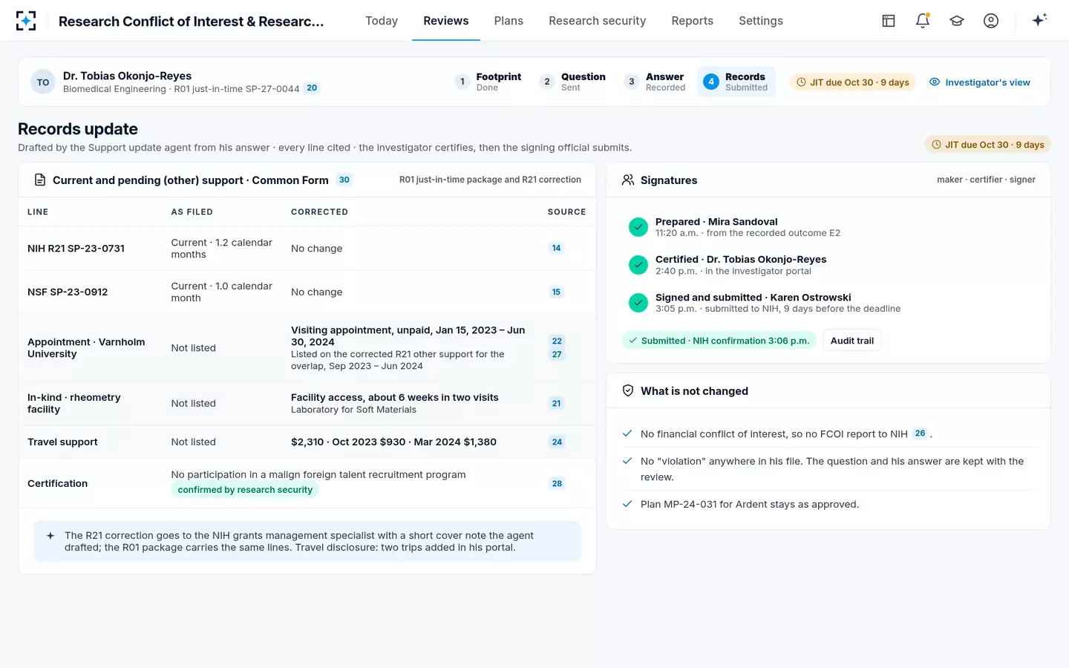
Task: Open source citation 27 for Varnholm appointment
Action: (x=557, y=354)
